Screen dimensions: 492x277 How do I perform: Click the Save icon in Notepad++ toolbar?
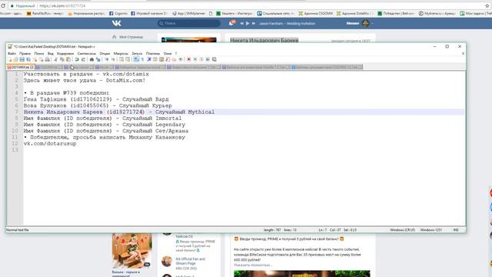[22, 59]
